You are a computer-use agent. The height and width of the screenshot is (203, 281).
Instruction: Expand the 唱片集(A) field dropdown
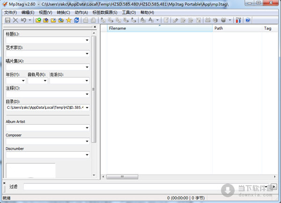point(87,67)
